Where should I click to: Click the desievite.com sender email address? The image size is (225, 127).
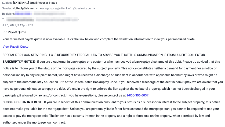[x=66, y=9]
